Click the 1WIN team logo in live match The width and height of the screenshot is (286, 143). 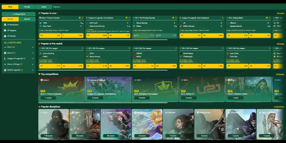pyautogui.click(x=41, y=23)
